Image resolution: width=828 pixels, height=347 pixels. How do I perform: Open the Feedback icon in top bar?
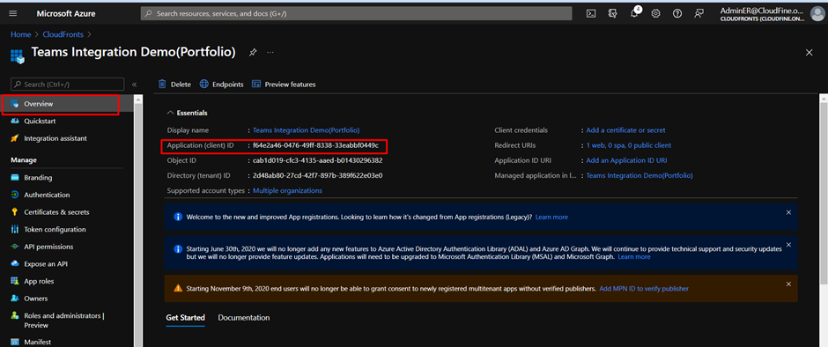pos(699,14)
